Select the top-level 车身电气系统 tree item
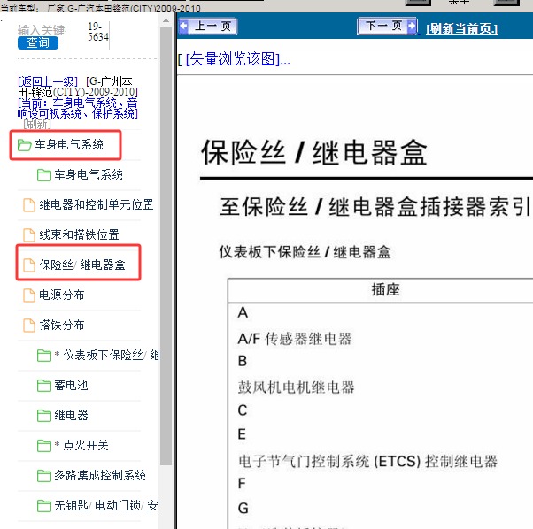 tap(69, 145)
